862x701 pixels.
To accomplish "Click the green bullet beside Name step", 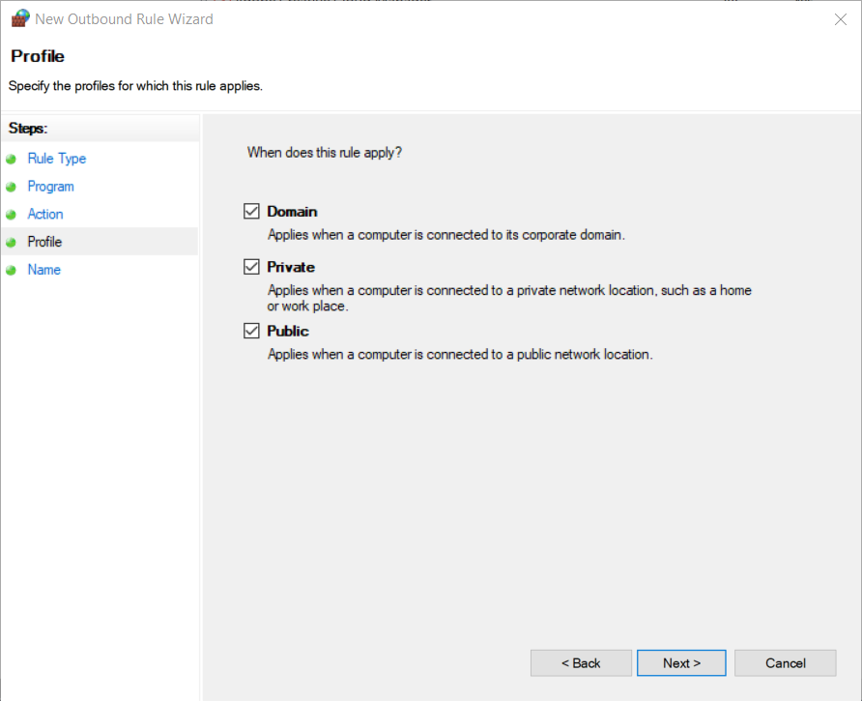I will coord(11,270).
